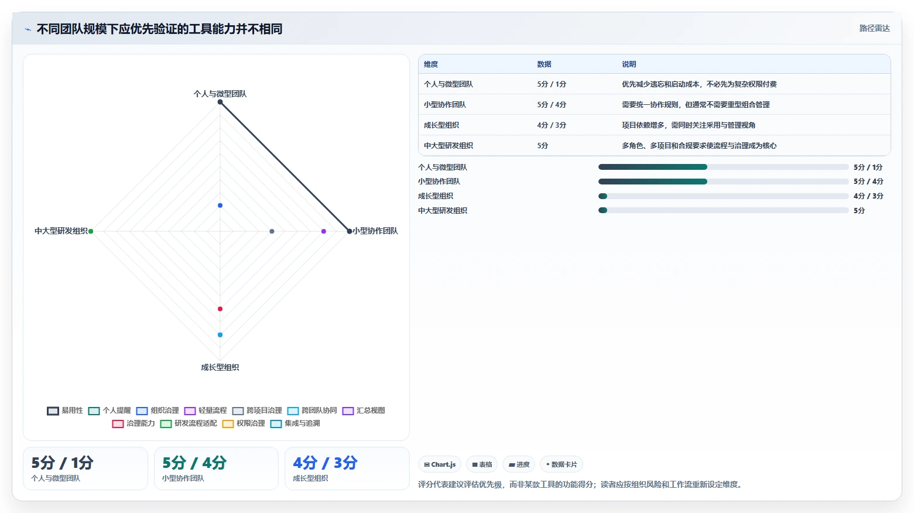The height and width of the screenshot is (513, 914).
Task: Click the table value 4分 / 3分
Action: click(x=552, y=125)
